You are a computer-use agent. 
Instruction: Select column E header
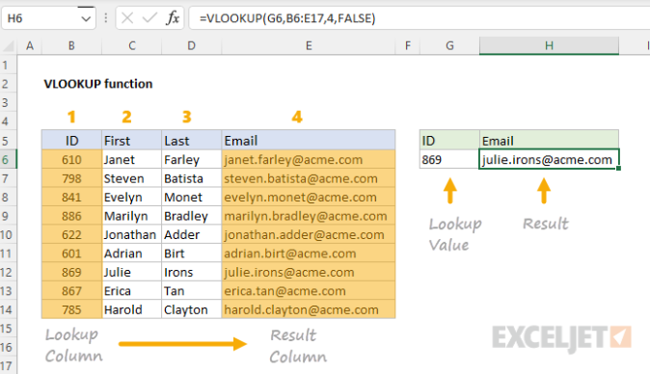tap(309, 45)
